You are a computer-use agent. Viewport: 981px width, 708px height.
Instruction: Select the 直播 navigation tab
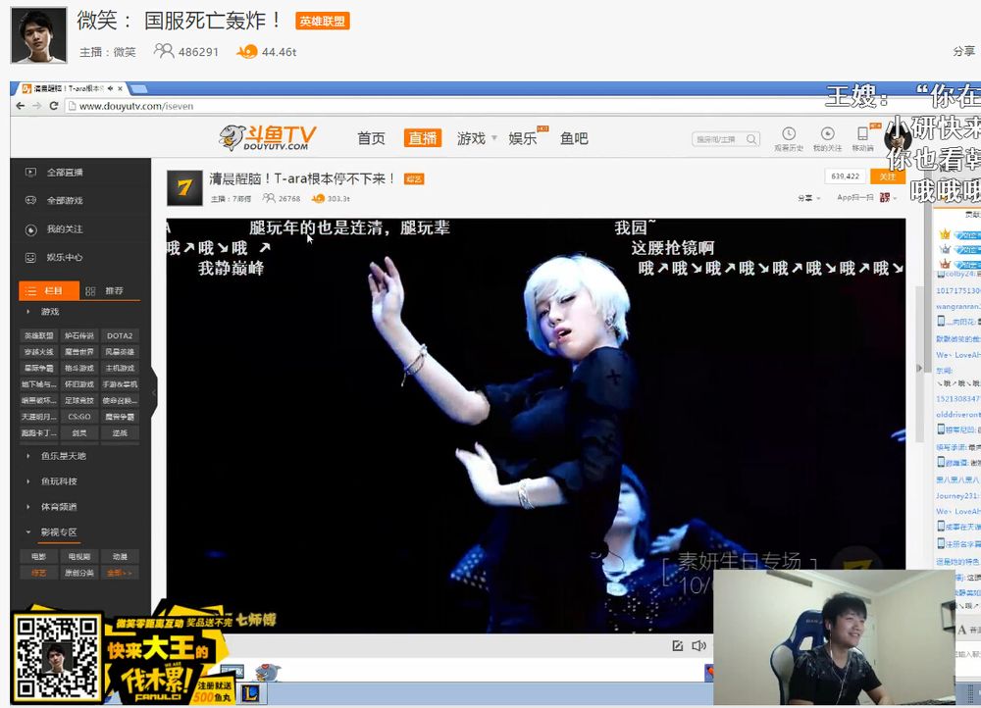coord(423,138)
